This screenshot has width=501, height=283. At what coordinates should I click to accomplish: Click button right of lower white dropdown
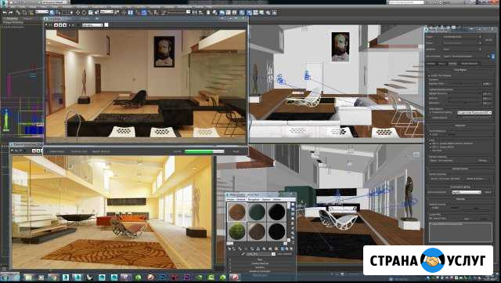pyautogui.click(x=488, y=192)
